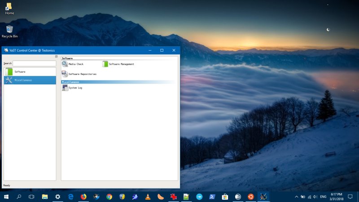The image size is (359, 202).
Task: Open PowerShell from the taskbar
Action: click(x=212, y=197)
